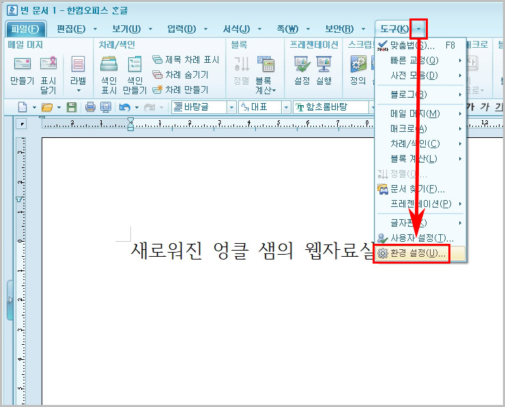Viewport: 505px width, 407px height.
Task: Click the document text 새로워진 엉클 샘의
Action: coord(212,251)
